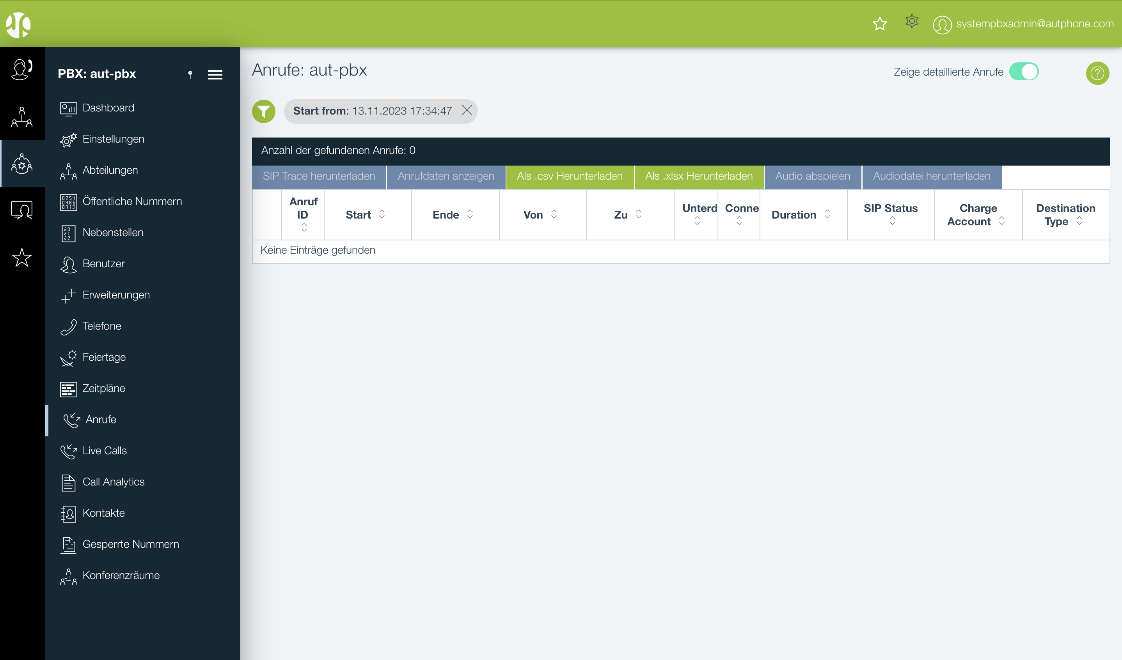Go to Call Analytics page
1122x660 pixels.
click(x=113, y=482)
